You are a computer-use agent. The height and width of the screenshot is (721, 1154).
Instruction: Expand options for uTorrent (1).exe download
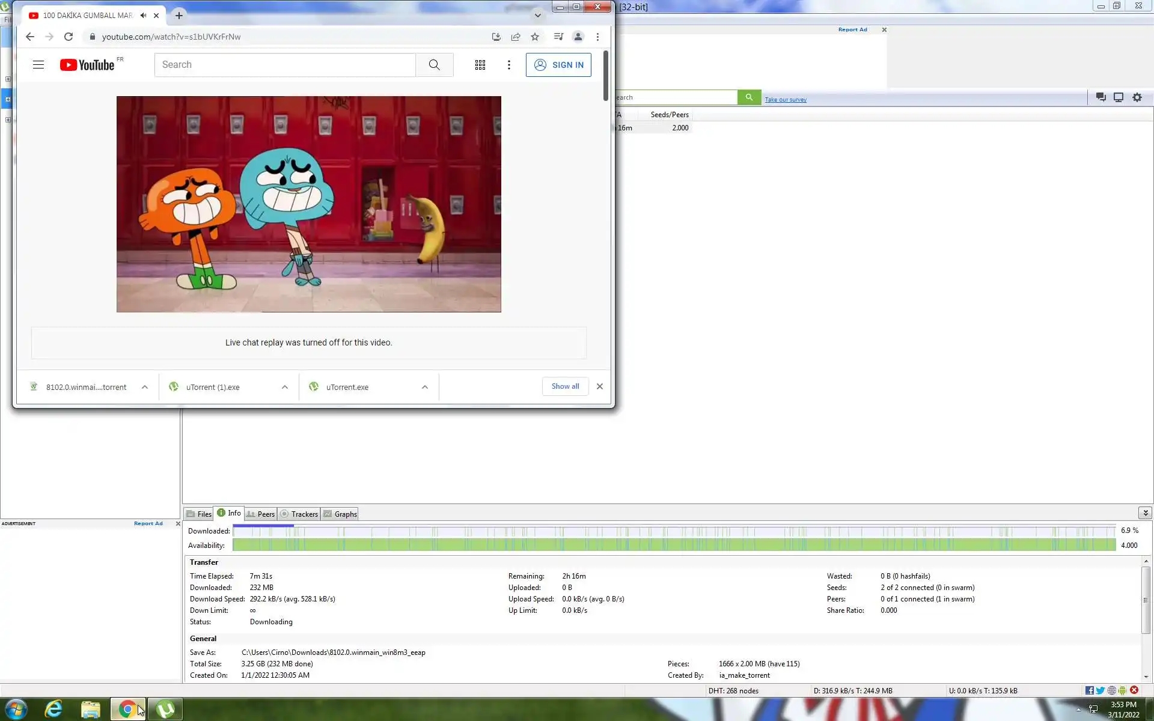pyautogui.click(x=285, y=387)
